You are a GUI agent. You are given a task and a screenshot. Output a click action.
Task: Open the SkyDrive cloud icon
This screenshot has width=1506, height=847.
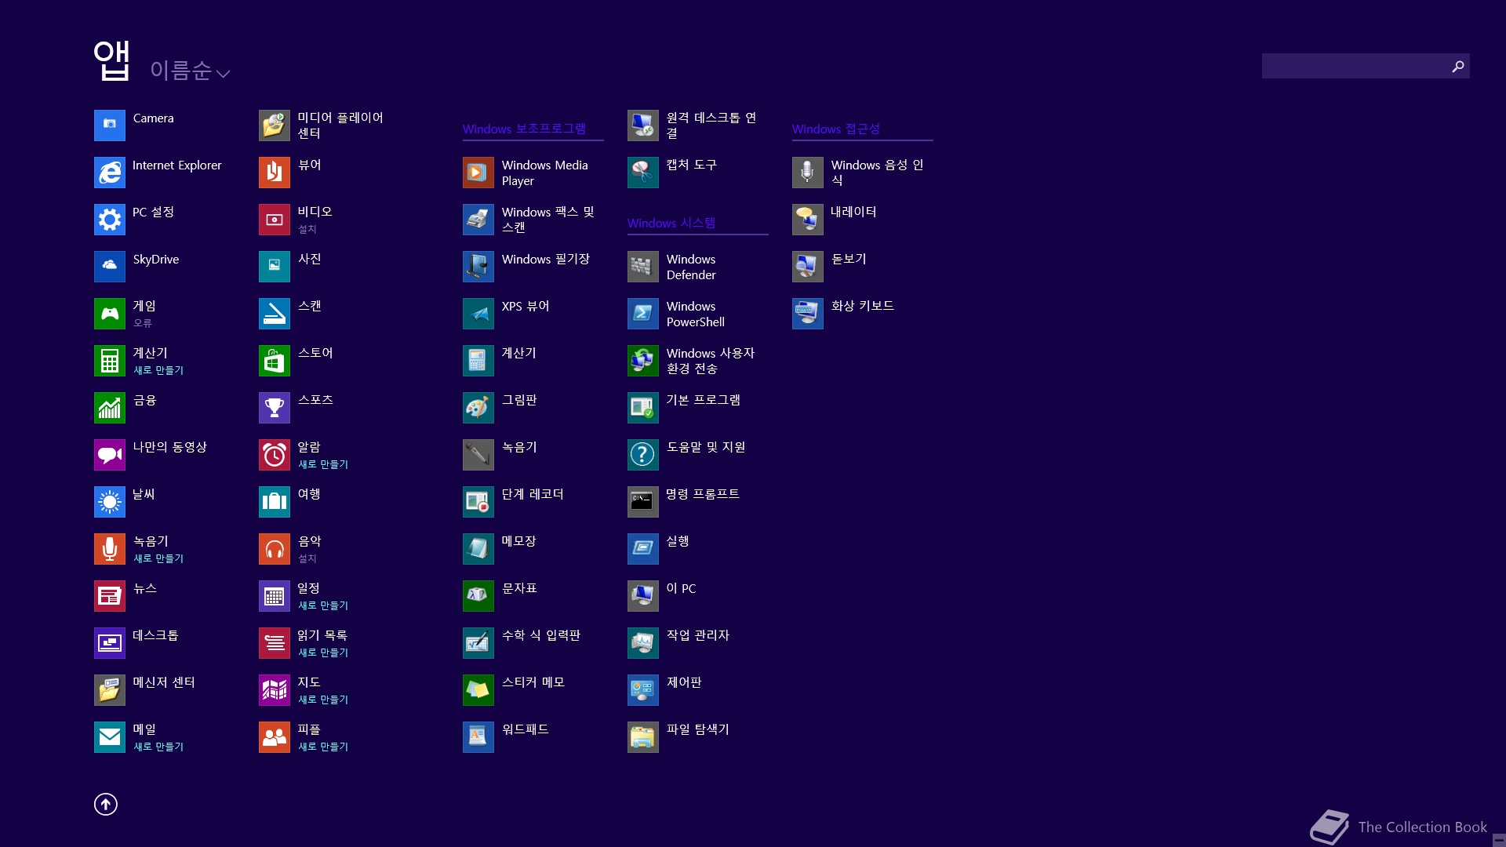110,267
